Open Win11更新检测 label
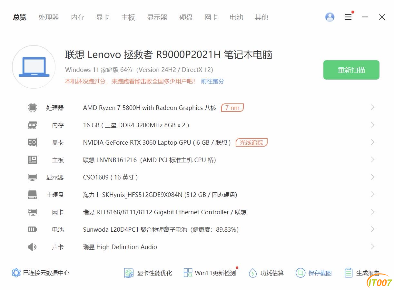394x290 pixels. tap(215, 273)
